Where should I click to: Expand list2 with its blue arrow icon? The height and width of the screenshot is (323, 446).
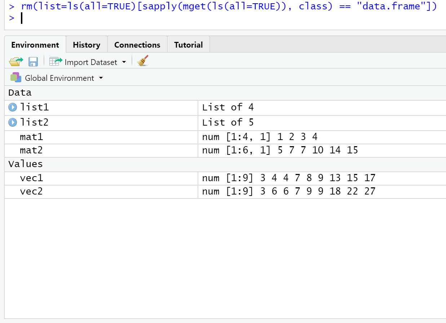(x=13, y=122)
